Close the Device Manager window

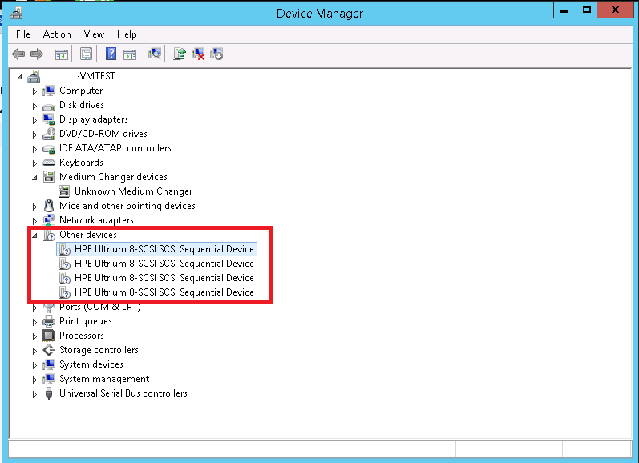[x=616, y=10]
